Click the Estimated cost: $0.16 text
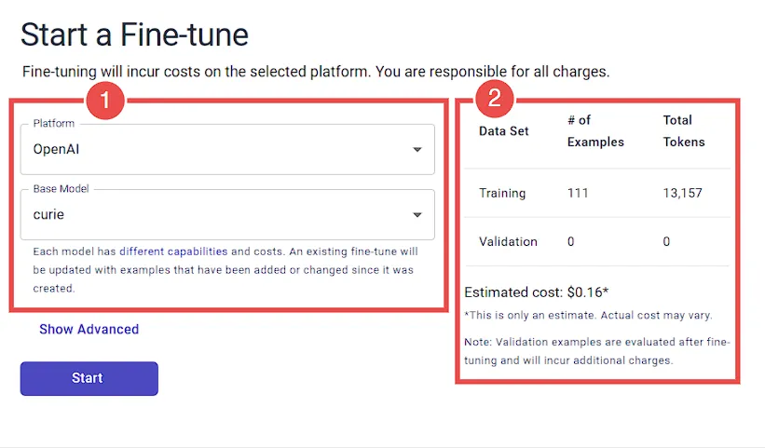Screen dimensions: 765x448 pos(536,292)
